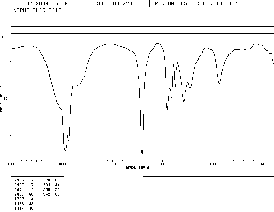Select the 1230 peak table entry
Image resolution: width=274 pixels, height=212 pixels.
click(50, 189)
